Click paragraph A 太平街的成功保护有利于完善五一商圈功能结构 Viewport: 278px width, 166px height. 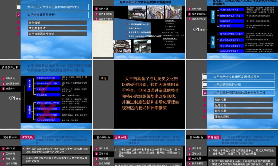coord(148,152)
